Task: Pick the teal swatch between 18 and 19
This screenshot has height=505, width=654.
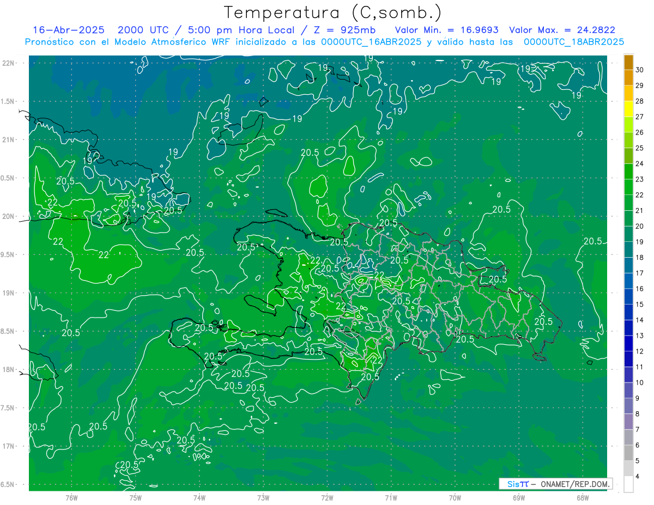Action: [x=628, y=250]
